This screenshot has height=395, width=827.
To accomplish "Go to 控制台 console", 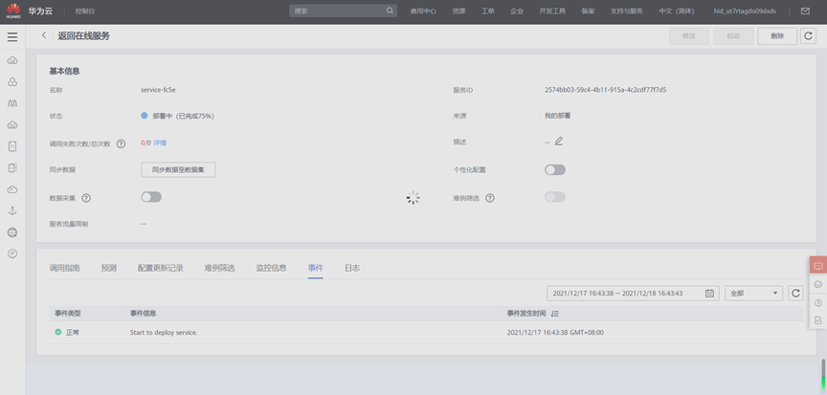I will [85, 11].
